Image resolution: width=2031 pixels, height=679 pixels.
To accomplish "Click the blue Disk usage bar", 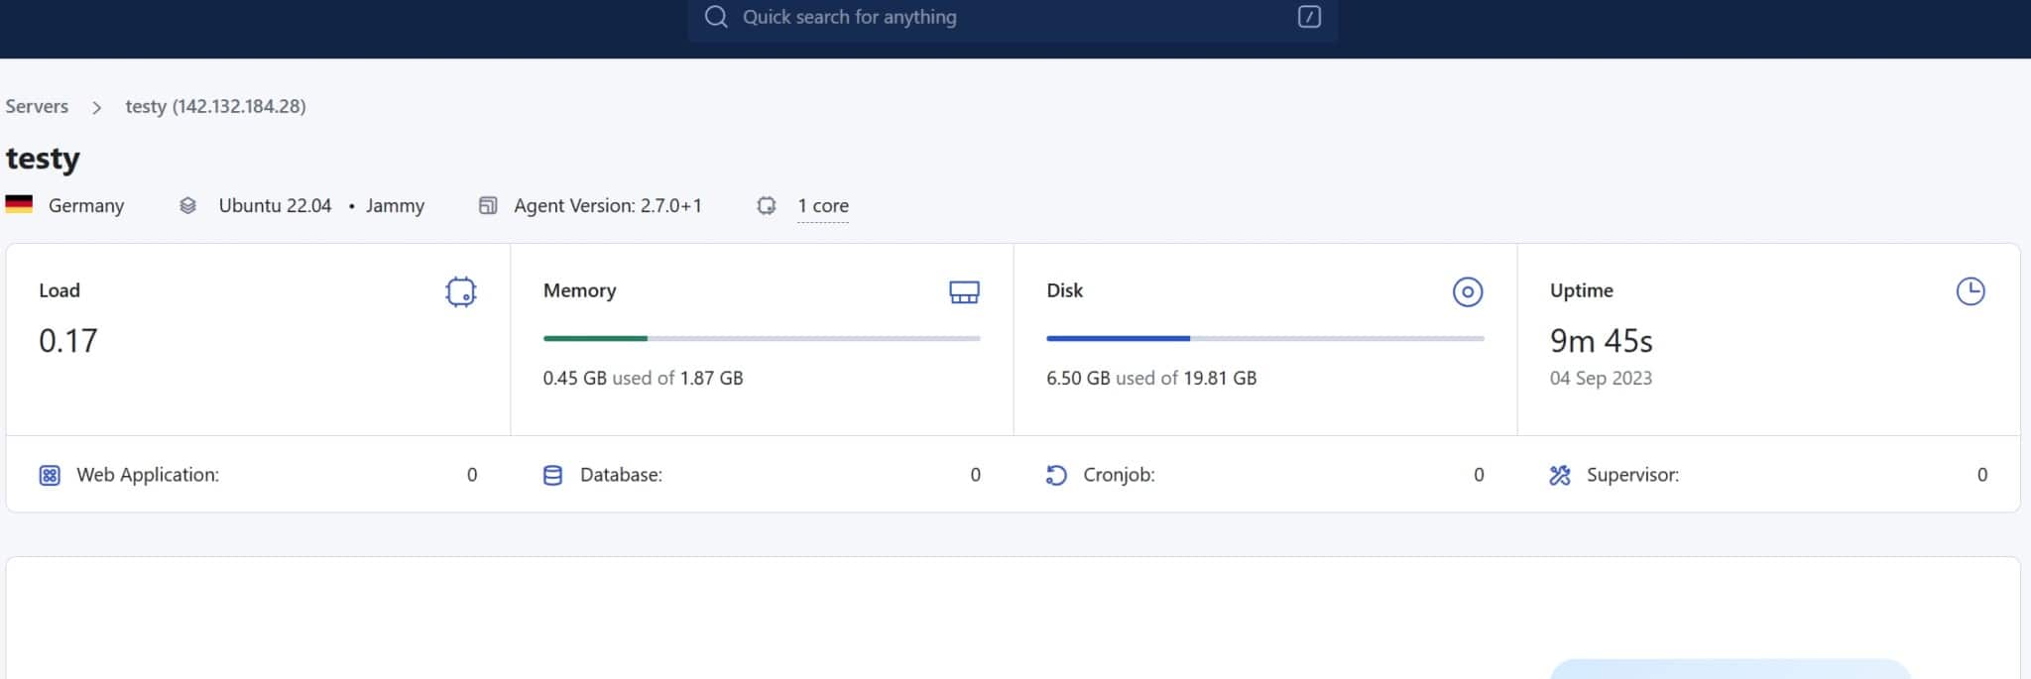I will coord(1118,338).
